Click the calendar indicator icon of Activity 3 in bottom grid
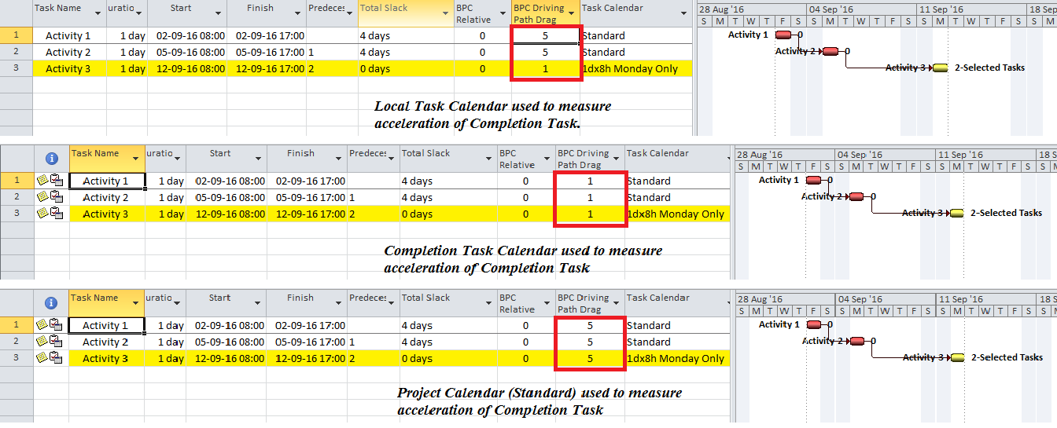1057x428 pixels. (x=57, y=358)
